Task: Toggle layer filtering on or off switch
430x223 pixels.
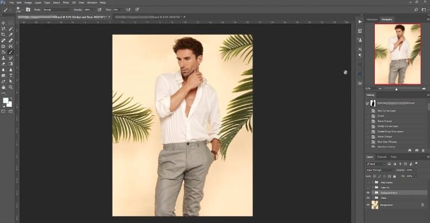Action: 416,164
